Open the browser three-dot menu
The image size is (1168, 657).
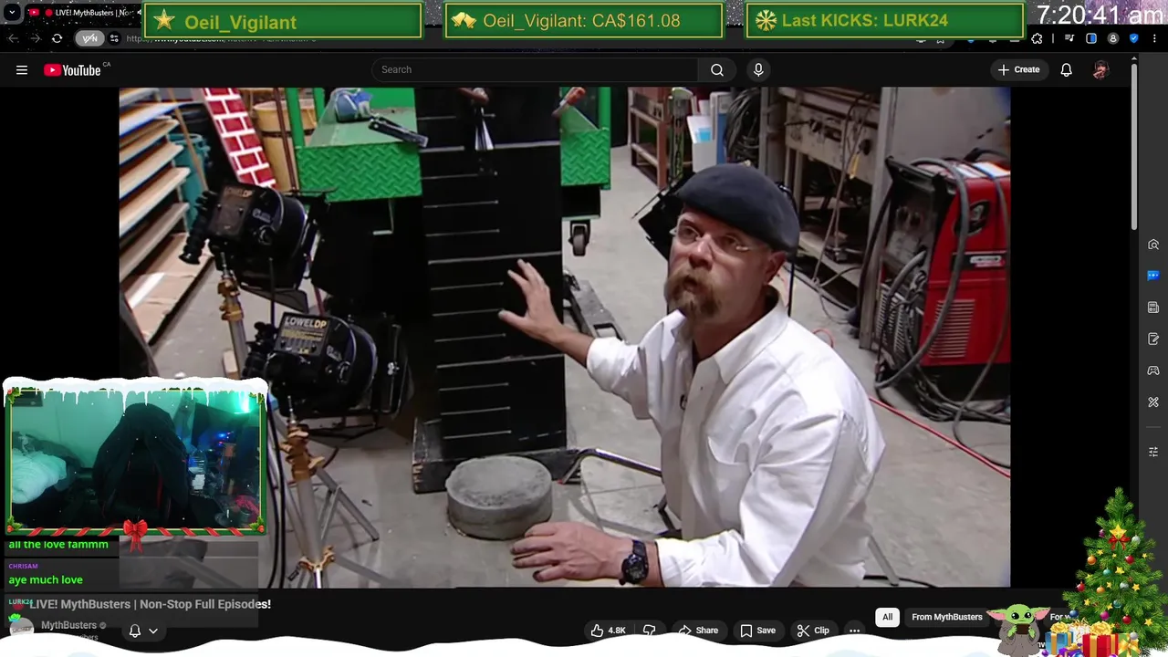click(x=1152, y=38)
